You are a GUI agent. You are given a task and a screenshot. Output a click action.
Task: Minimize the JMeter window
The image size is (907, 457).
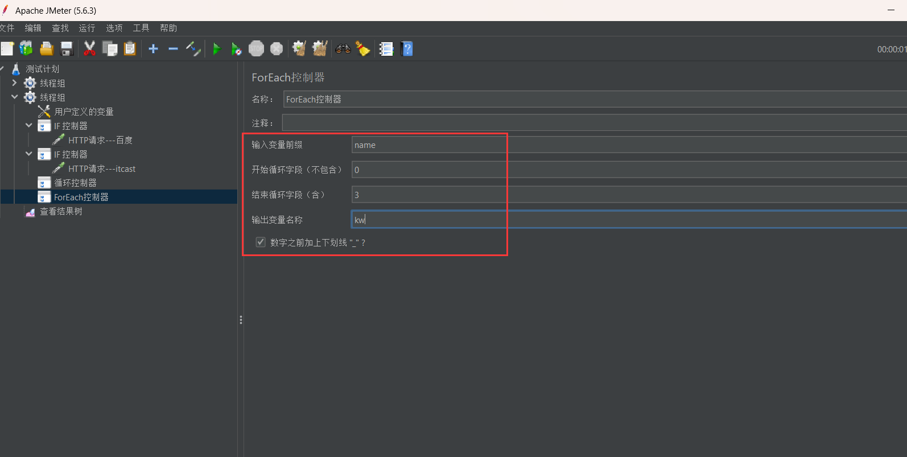click(891, 10)
